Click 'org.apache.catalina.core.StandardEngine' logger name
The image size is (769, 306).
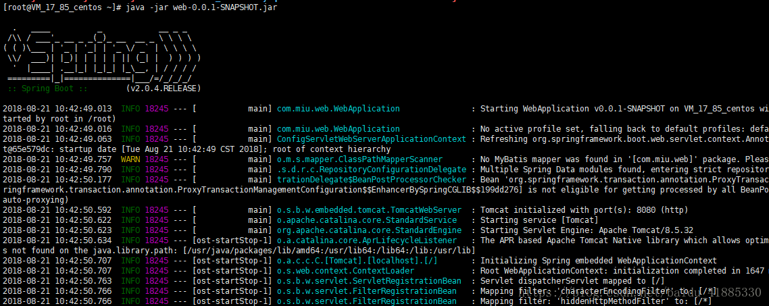pos(370,230)
